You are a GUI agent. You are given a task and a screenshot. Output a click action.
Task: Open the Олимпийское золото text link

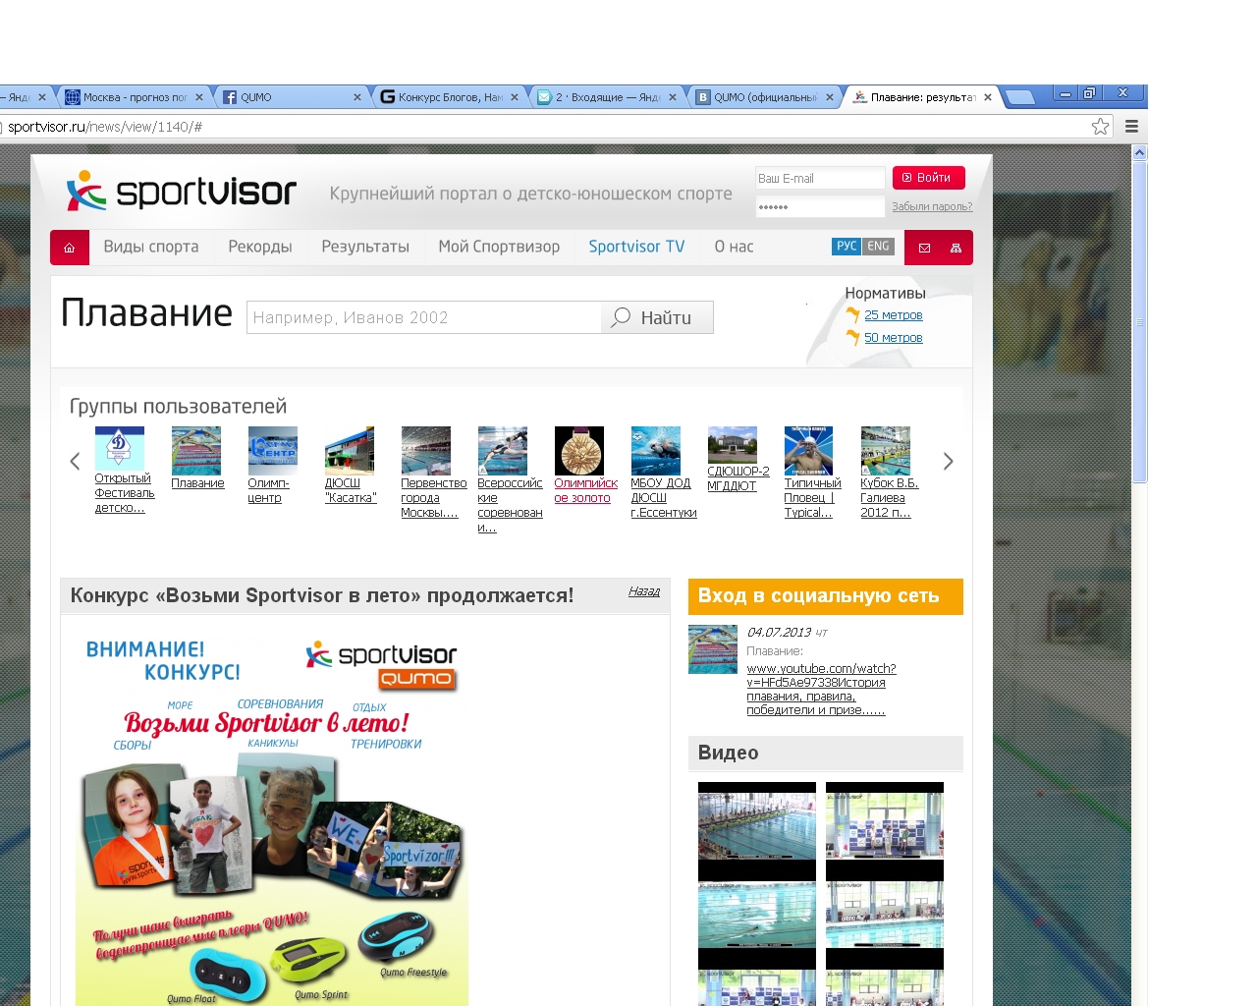pos(585,490)
